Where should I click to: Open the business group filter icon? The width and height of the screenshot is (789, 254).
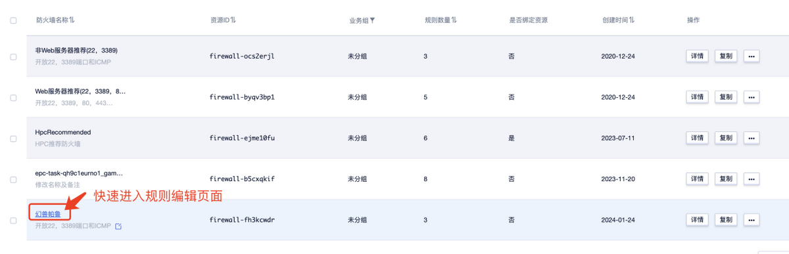coord(372,20)
